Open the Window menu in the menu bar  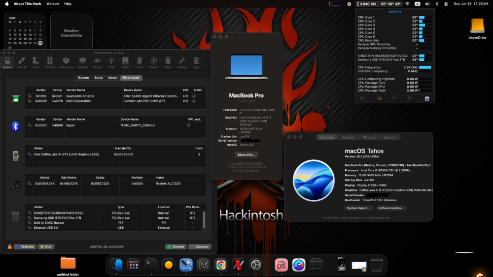53,4
